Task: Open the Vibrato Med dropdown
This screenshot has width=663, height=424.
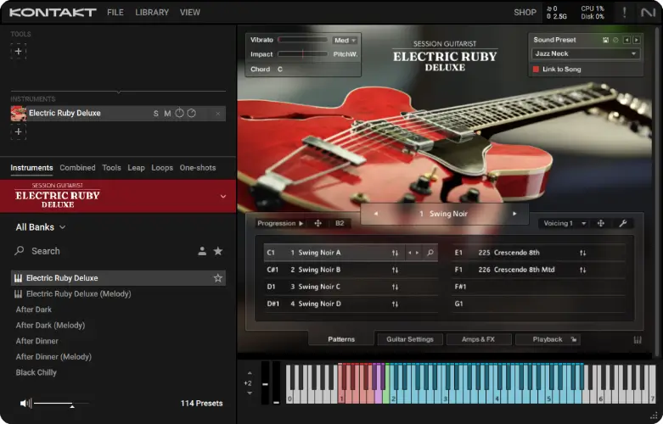Action: coord(345,40)
